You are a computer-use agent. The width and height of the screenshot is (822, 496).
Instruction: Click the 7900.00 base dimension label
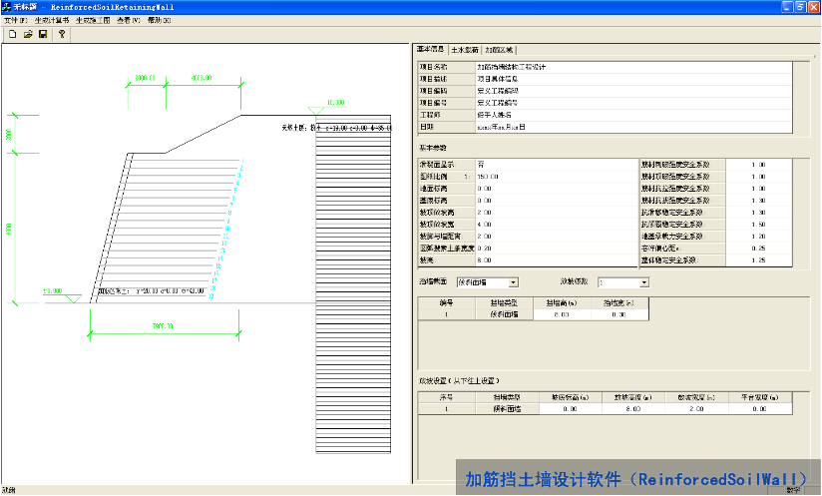[x=163, y=325]
